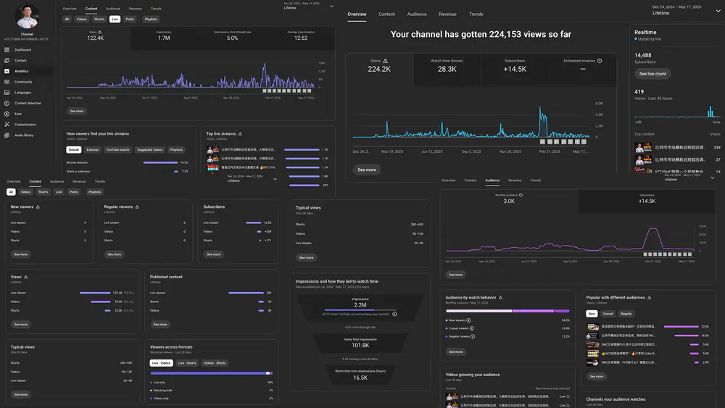Switch to the large Audience tab in Overview panel
Viewport: 725px width, 408px height.
coord(417,14)
